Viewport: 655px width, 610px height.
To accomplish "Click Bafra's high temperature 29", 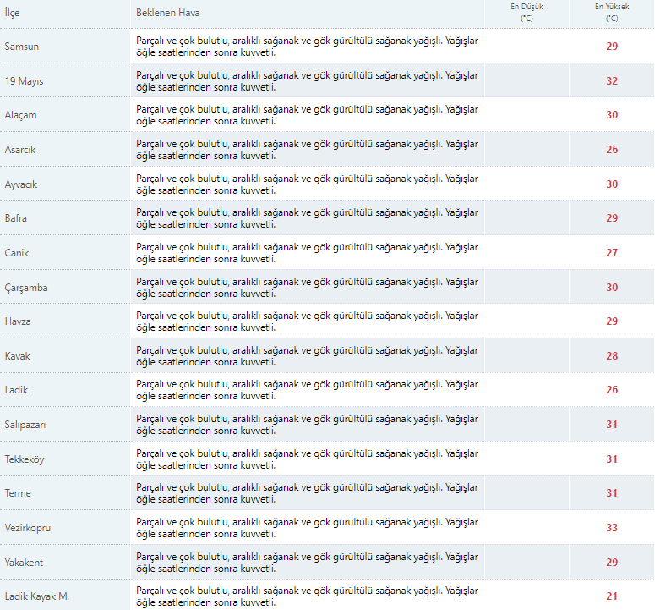I will coord(612,218).
